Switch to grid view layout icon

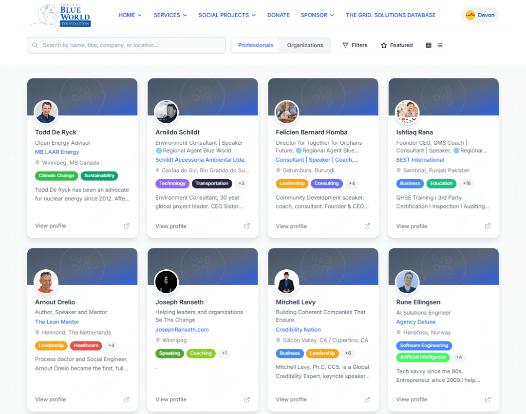429,45
